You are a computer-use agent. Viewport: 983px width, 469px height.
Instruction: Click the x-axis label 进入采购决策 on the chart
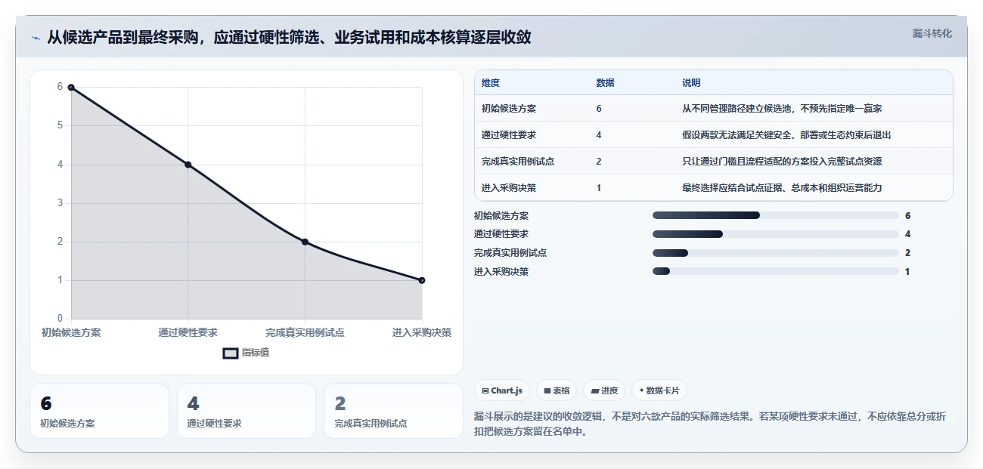tap(421, 332)
